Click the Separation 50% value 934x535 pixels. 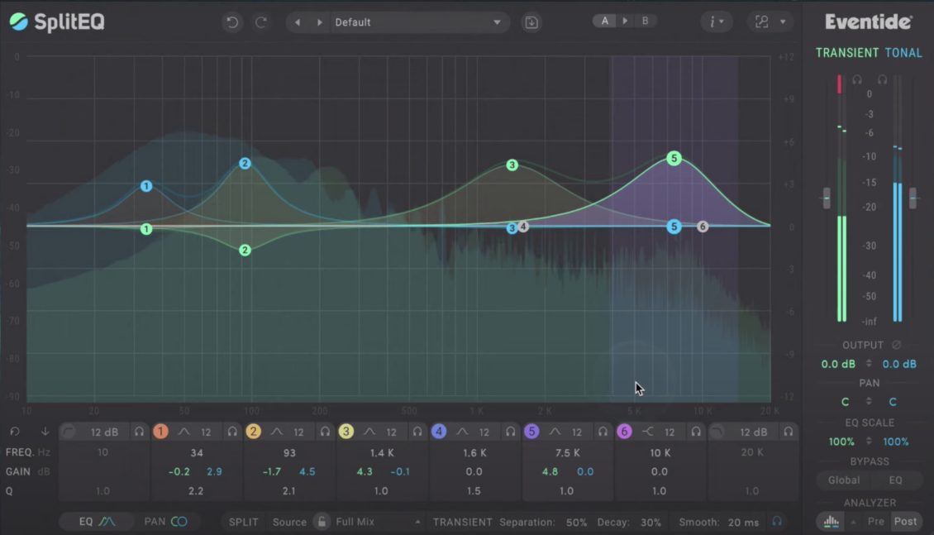coord(576,522)
